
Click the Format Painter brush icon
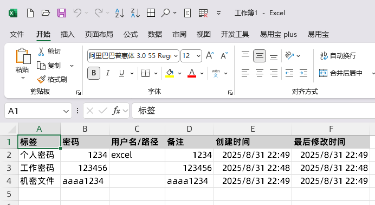(41, 79)
